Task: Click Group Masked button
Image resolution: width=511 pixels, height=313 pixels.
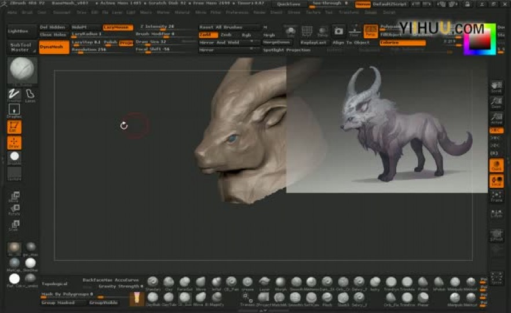Action: [63, 303]
